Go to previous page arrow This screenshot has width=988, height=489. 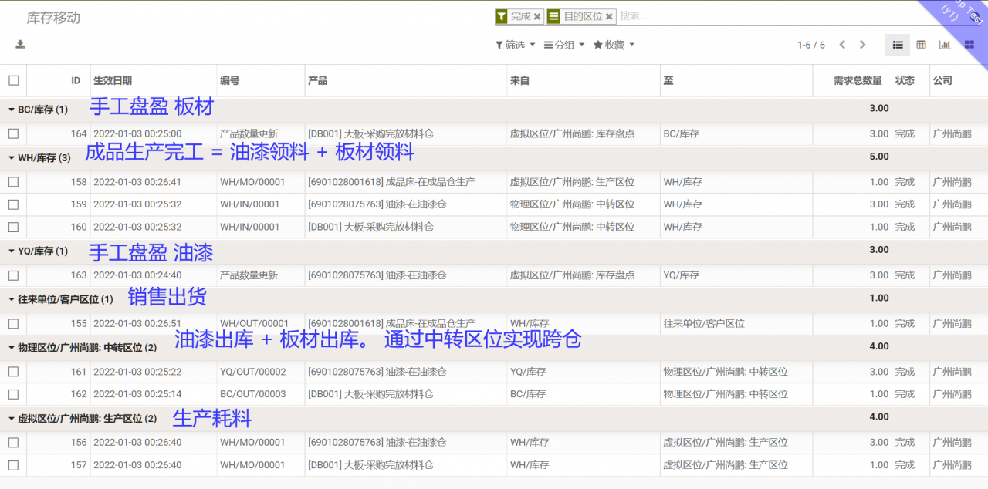click(x=842, y=45)
